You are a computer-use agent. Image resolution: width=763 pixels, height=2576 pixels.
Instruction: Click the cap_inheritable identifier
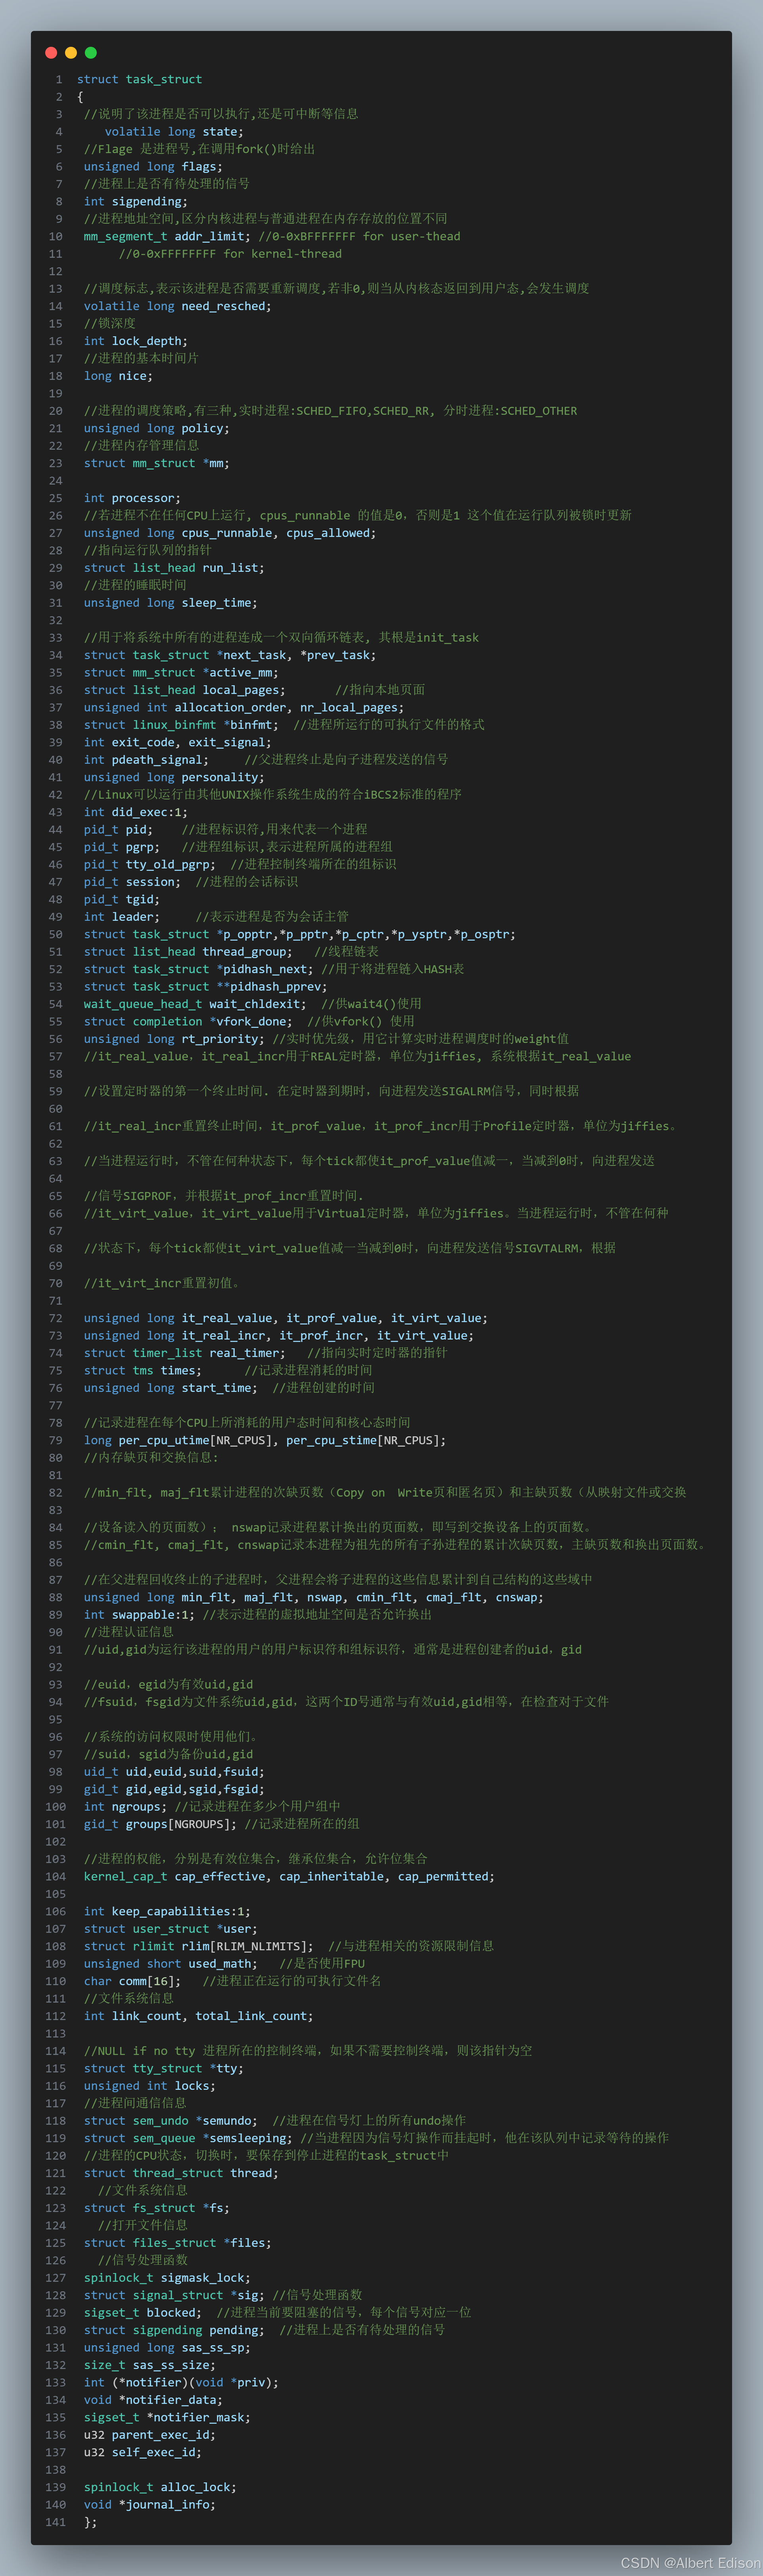[332, 1877]
